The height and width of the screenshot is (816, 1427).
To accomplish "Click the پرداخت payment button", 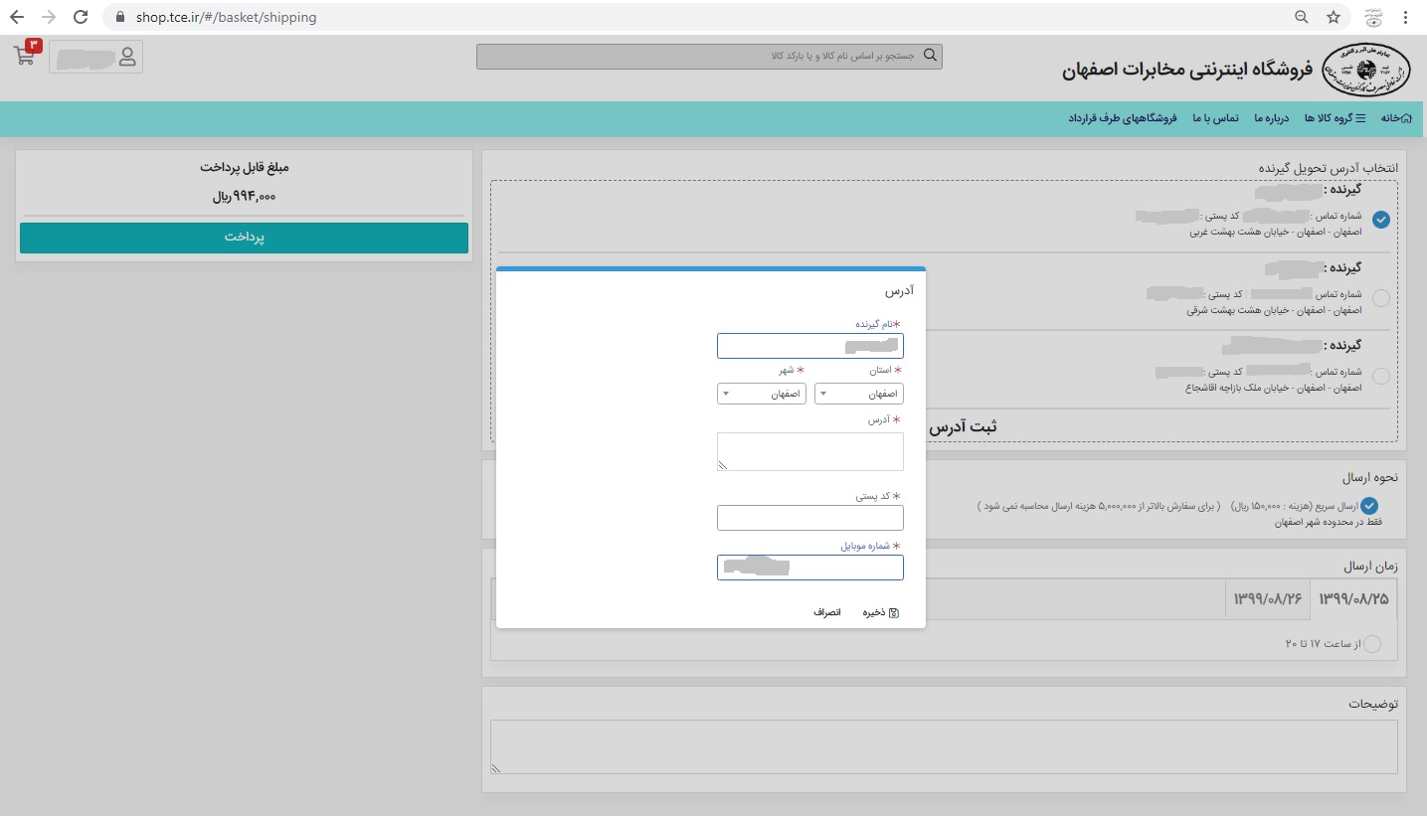I will pos(244,238).
